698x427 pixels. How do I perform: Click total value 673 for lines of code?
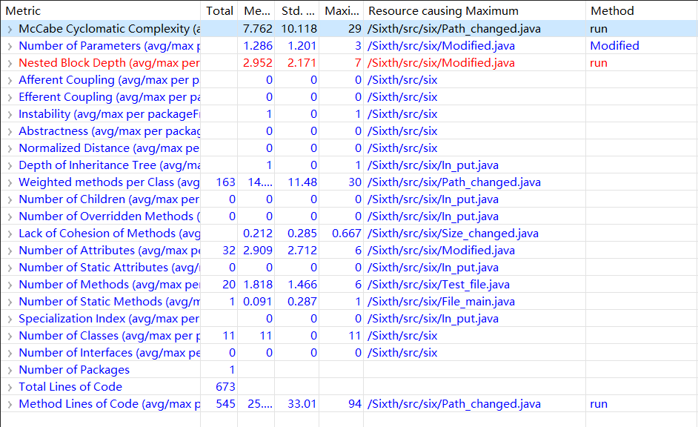coord(225,387)
